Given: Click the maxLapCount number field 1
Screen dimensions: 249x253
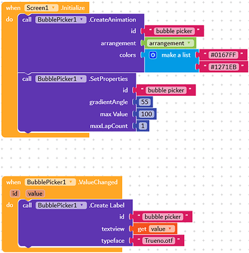Looking at the screenshot, I should [x=143, y=126].
